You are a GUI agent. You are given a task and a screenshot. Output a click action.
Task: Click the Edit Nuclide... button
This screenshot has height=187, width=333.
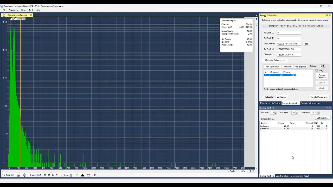pos(322,118)
